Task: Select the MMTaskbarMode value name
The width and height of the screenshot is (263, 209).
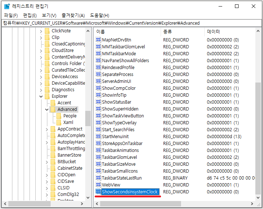Action: [x=119, y=53]
